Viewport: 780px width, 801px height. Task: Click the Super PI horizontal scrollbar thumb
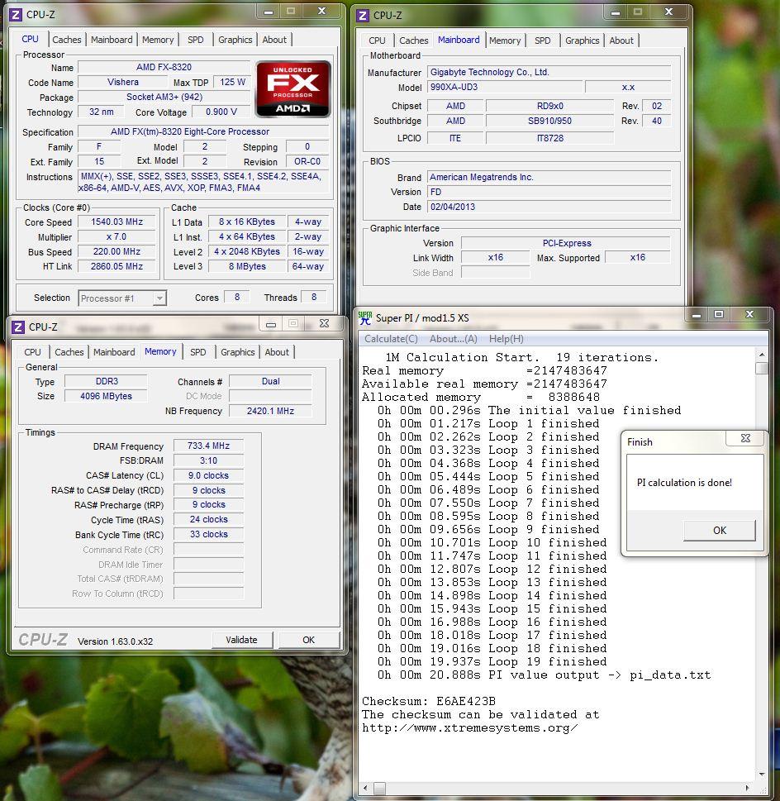tap(379, 789)
